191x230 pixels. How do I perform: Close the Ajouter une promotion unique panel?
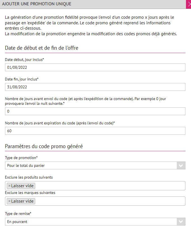coord(188,4)
